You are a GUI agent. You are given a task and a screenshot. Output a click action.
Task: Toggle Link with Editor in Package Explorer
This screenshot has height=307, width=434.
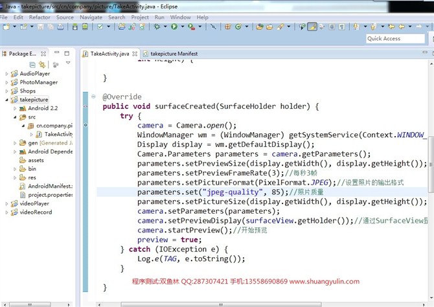pos(42,65)
